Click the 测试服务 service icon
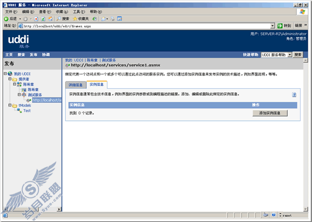The image size is (312, 222). 24,94
